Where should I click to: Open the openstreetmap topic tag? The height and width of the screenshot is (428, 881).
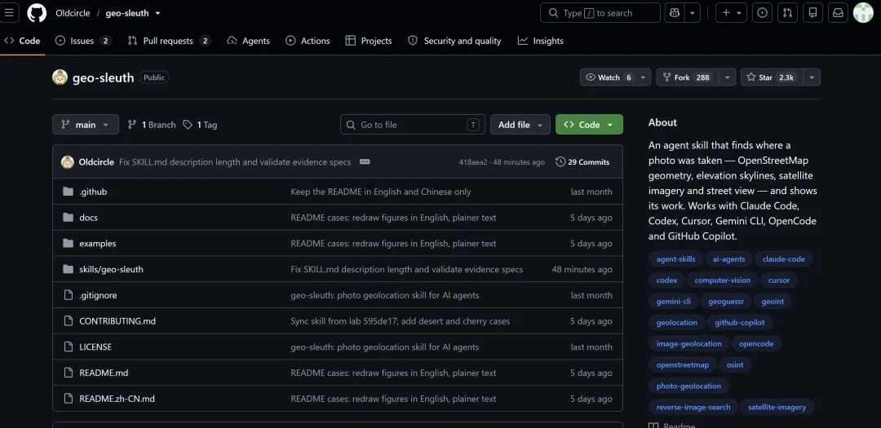click(682, 364)
